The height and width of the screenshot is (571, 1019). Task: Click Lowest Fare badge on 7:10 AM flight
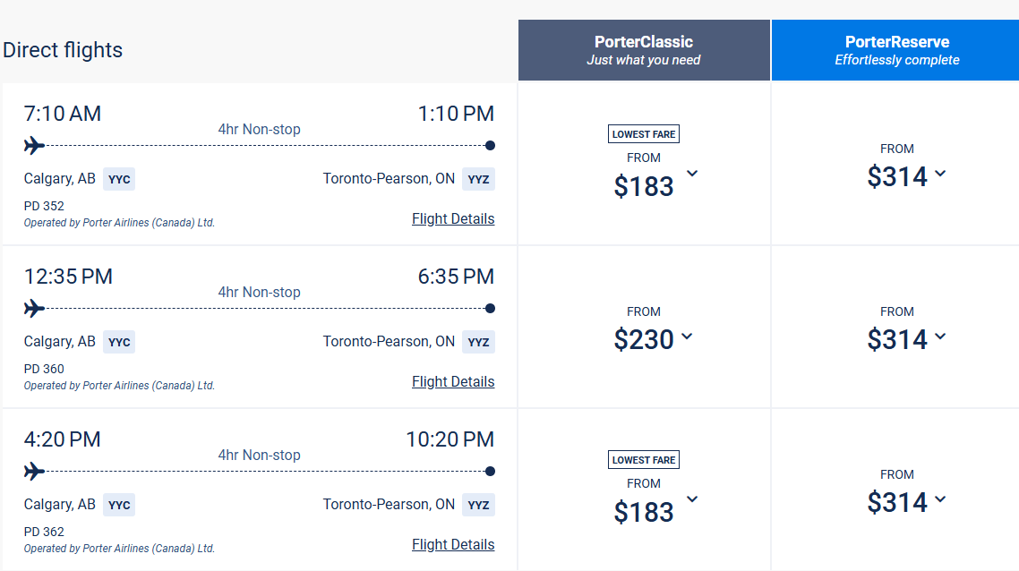point(644,134)
